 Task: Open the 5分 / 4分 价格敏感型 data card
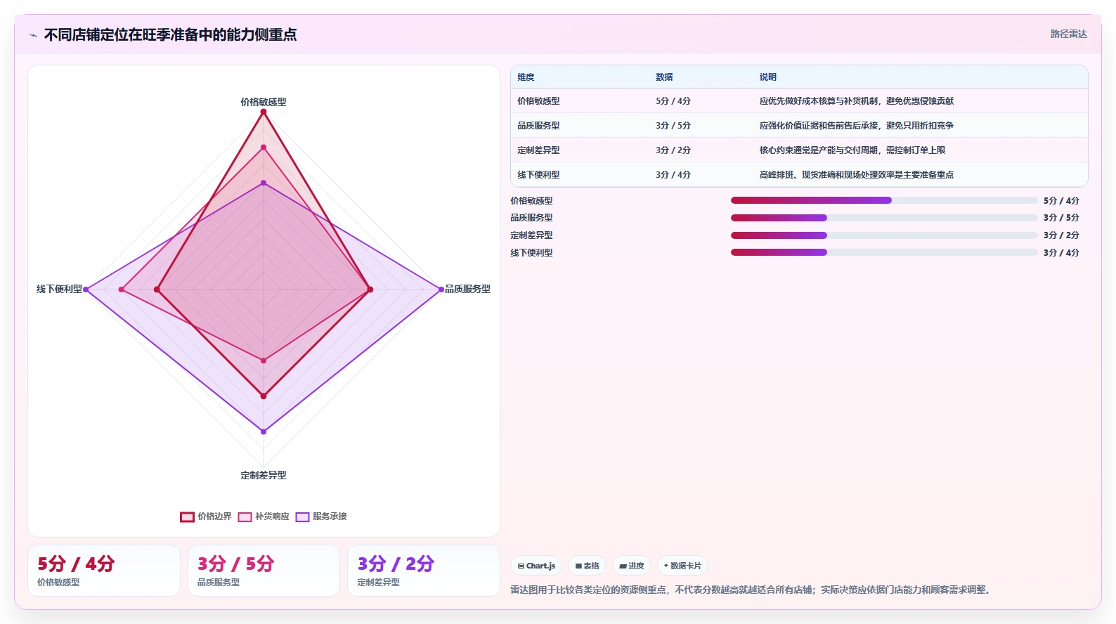(104, 571)
